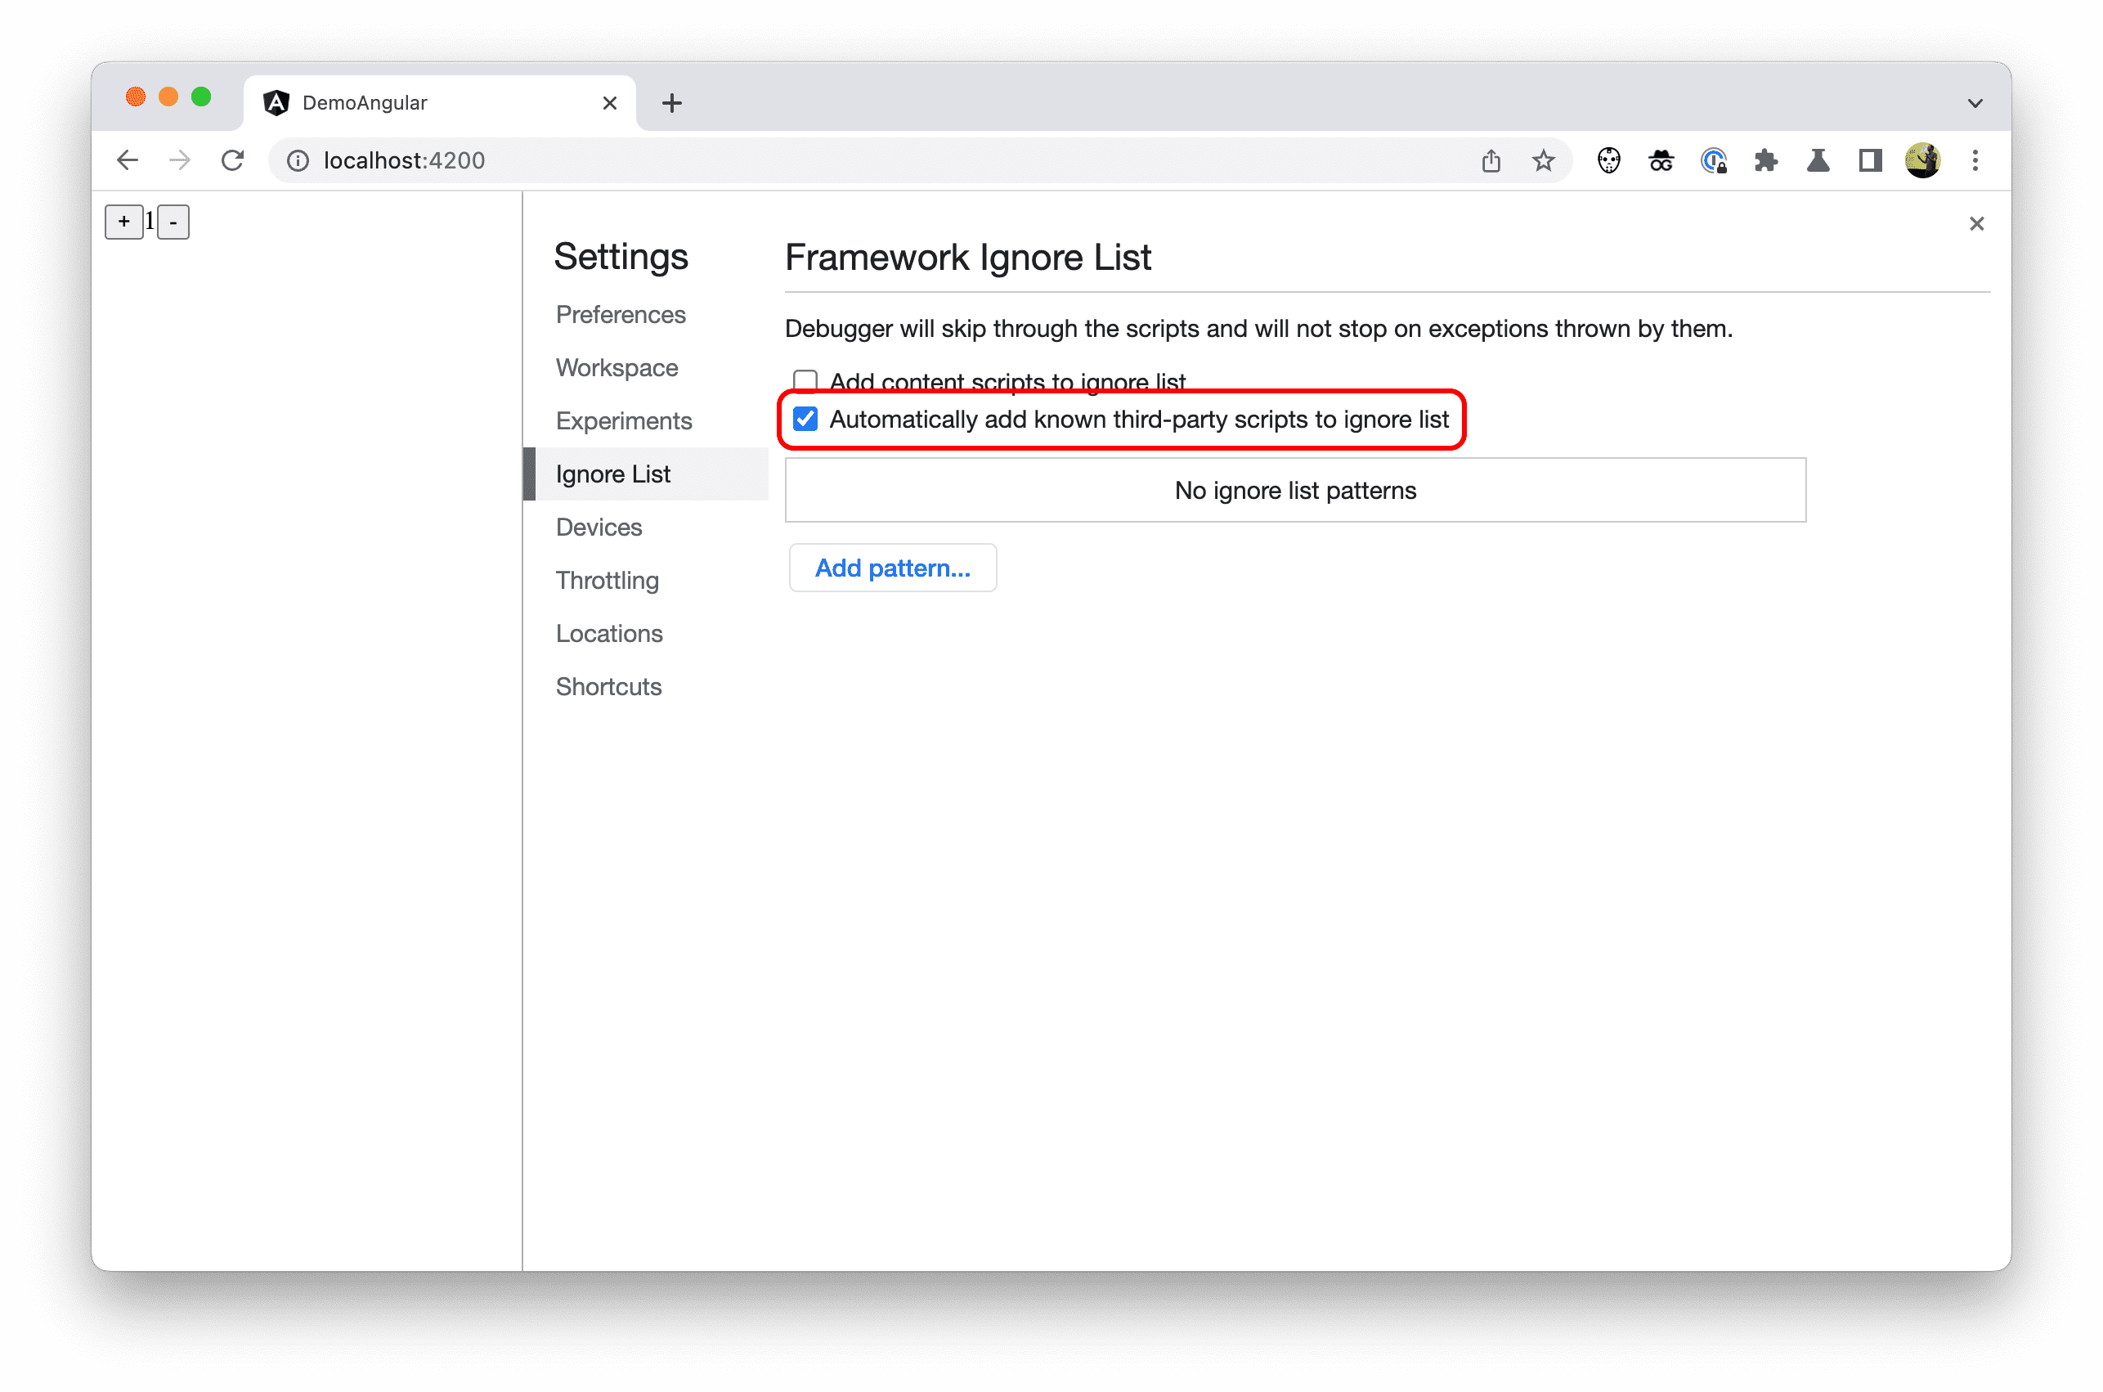Select Locations from Settings sidebar
Screen dimensions: 2103x1392
tap(611, 632)
